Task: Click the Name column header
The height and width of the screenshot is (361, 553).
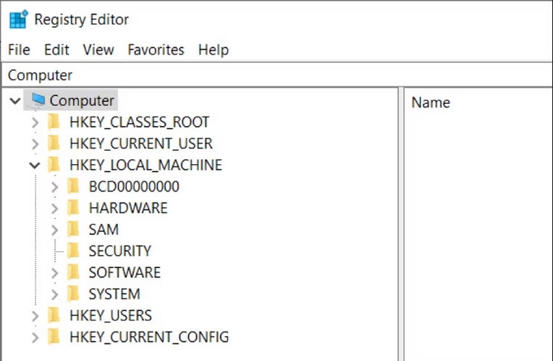Action: [x=431, y=102]
